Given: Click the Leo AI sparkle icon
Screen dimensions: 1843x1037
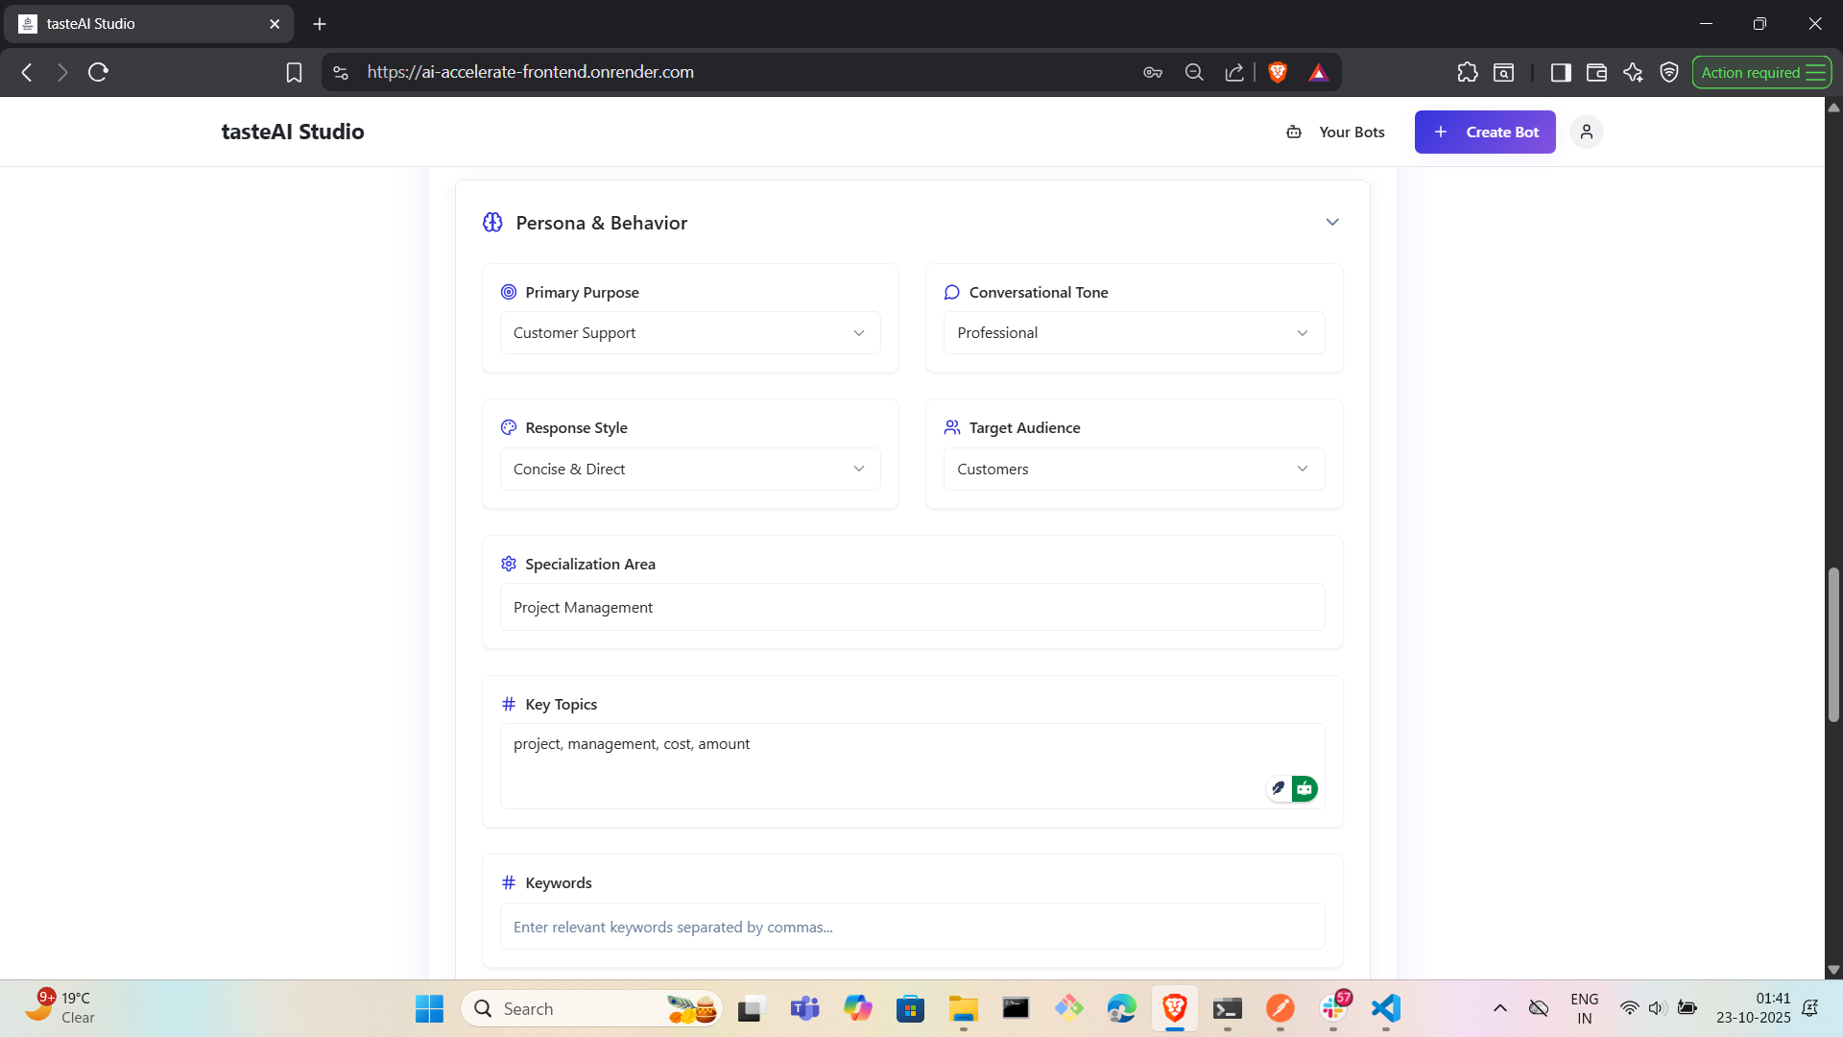Looking at the screenshot, I should click(x=1633, y=72).
